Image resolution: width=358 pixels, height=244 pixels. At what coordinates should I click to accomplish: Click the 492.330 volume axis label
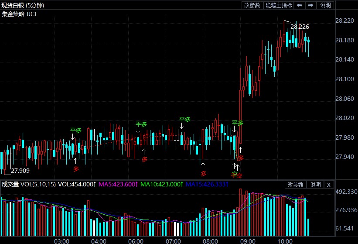point(346,192)
